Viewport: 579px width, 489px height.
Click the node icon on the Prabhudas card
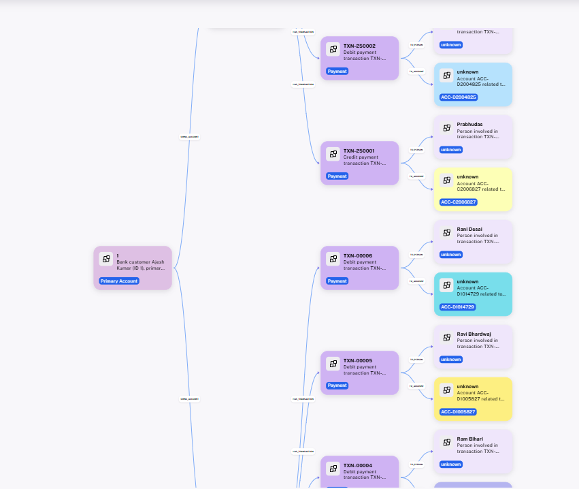[x=447, y=127]
